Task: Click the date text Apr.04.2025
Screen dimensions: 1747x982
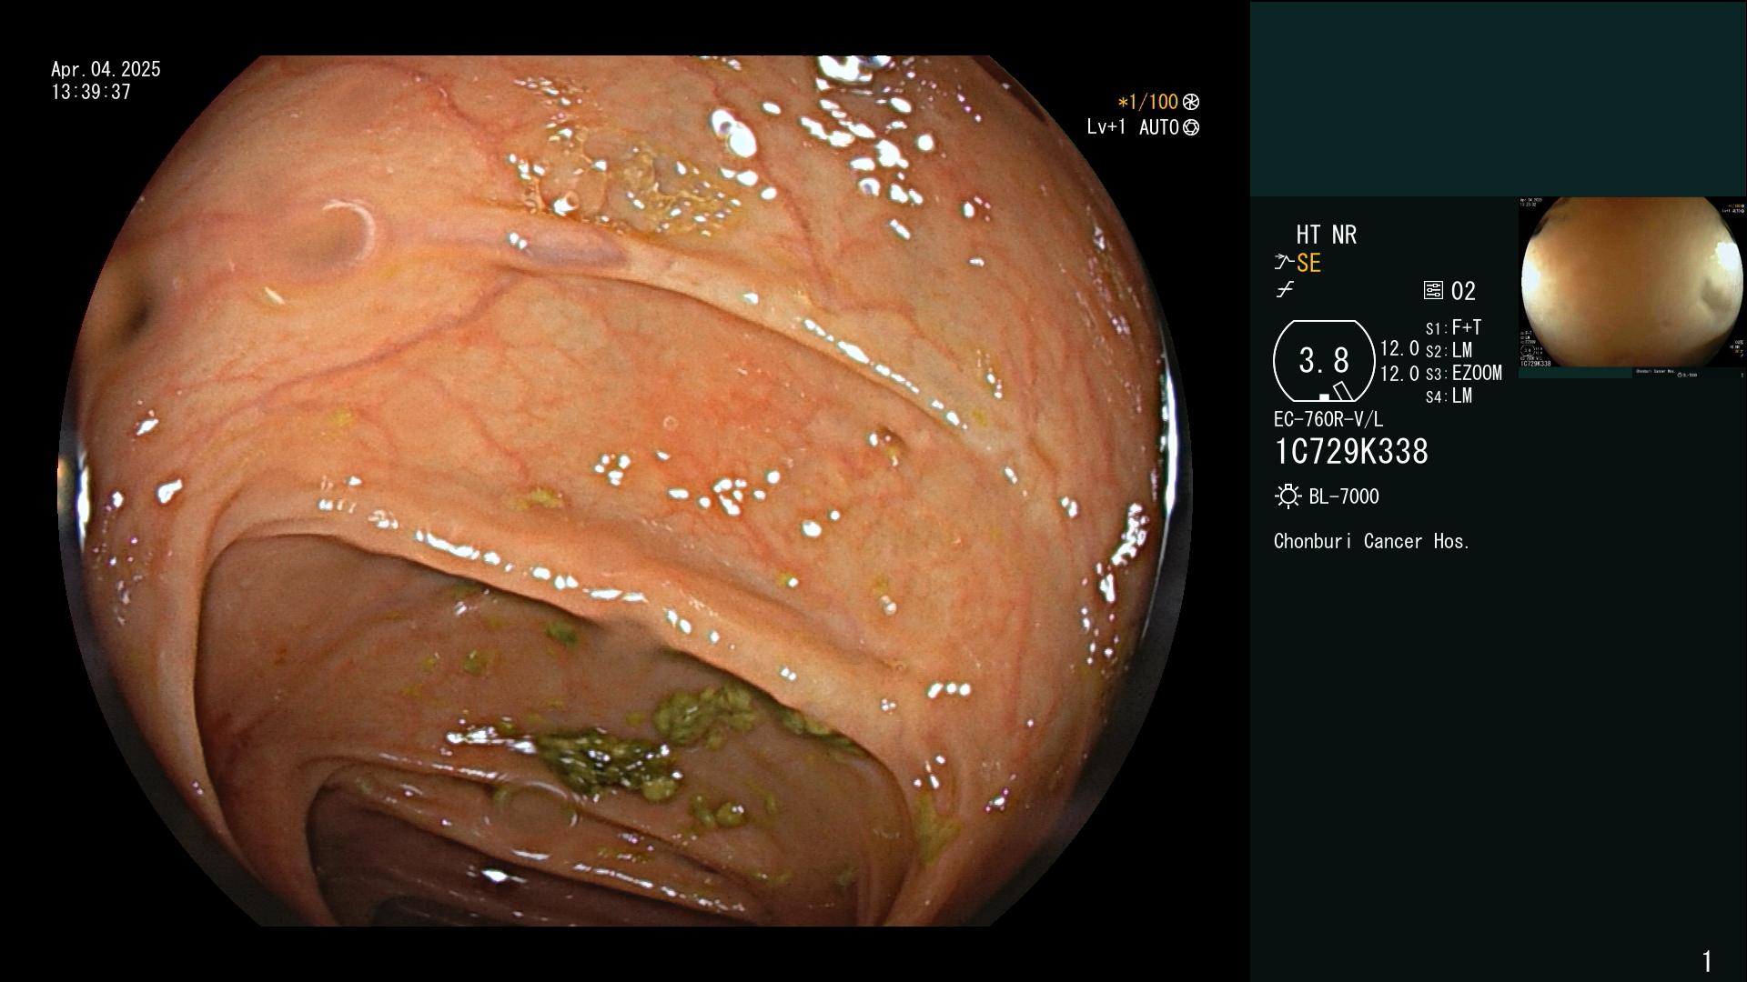Action: [106, 70]
